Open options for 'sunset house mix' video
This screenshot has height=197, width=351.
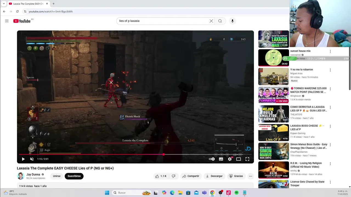tap(330, 51)
